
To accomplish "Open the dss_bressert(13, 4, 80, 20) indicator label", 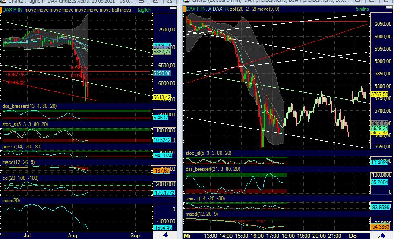I will point(29,106).
